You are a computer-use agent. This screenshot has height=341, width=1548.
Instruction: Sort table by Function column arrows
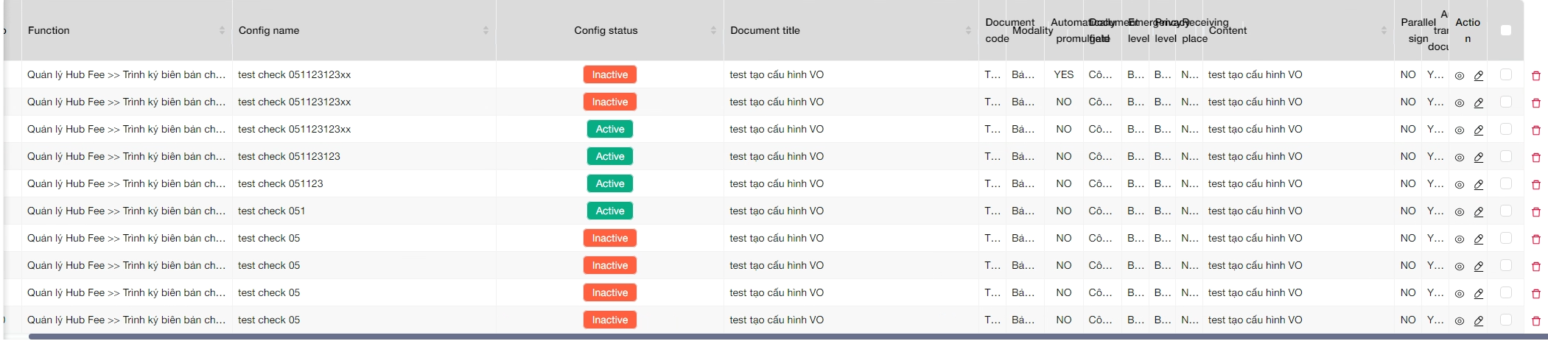[222, 30]
